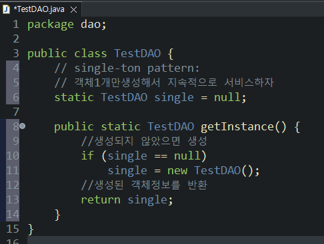Click the '//생성된 객체정보를 반환' comment
The width and height of the screenshot is (324, 244).
(x=144, y=185)
